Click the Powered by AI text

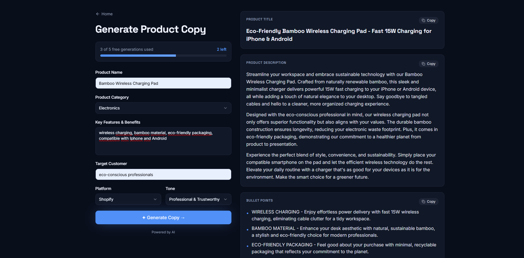pos(163,232)
